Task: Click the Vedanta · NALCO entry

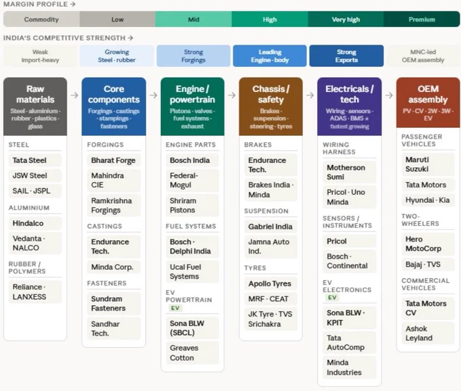Action: [35, 243]
